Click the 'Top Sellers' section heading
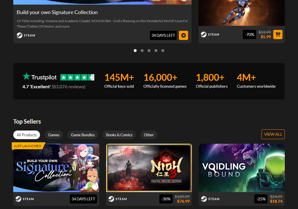 [27, 122]
